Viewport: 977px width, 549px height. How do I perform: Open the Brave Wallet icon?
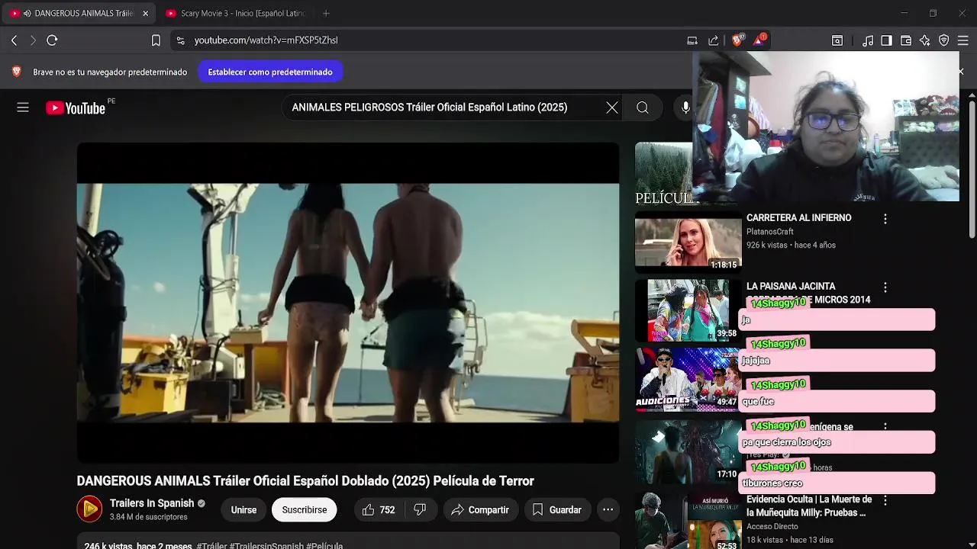(x=906, y=40)
